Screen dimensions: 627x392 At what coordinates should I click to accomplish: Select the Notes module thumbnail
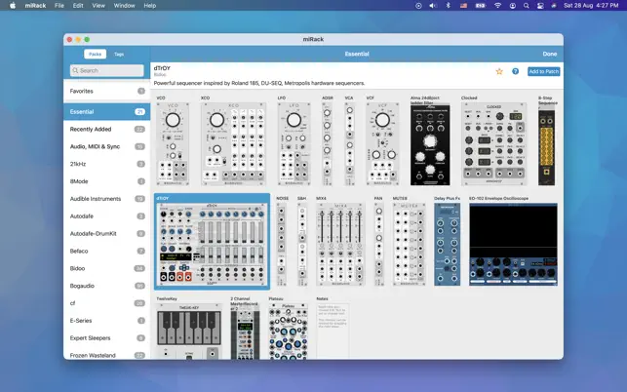(333, 332)
